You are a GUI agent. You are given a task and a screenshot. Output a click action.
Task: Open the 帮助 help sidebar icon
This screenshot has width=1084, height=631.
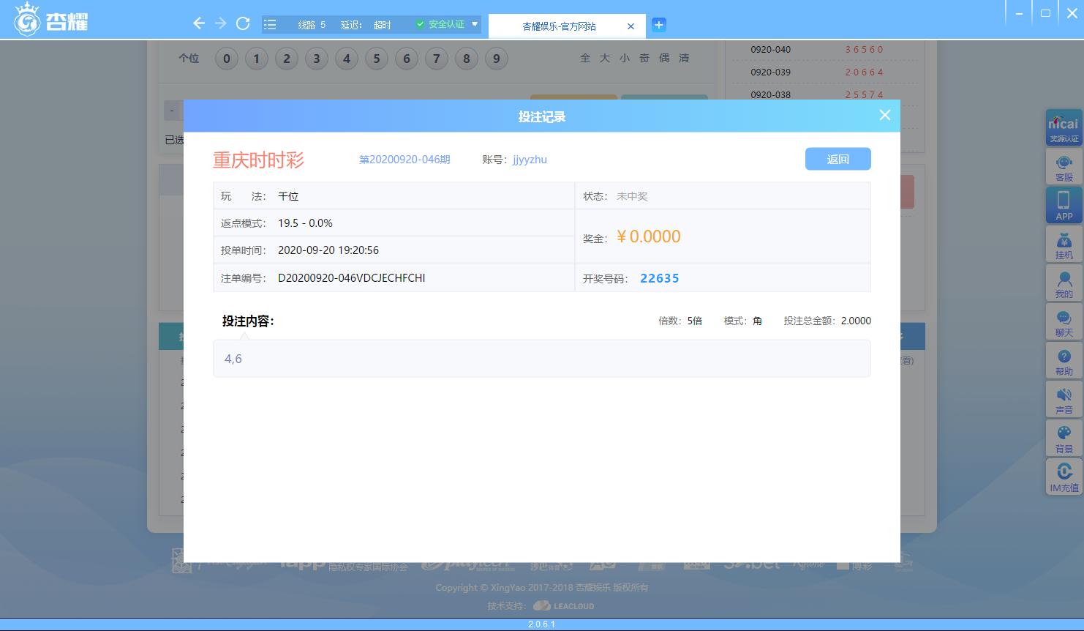pos(1064,360)
